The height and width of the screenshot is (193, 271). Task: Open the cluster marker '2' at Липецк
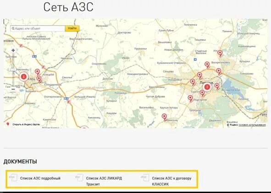(x=207, y=87)
